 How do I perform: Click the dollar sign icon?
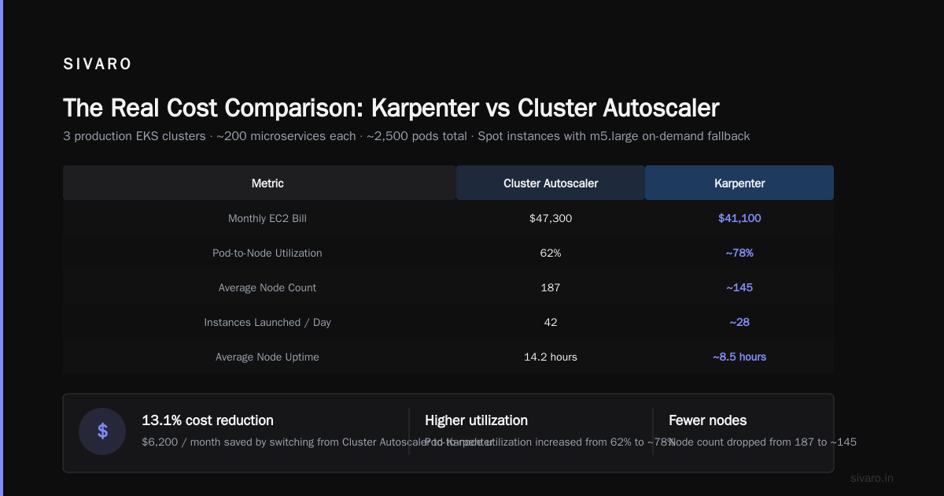(102, 431)
